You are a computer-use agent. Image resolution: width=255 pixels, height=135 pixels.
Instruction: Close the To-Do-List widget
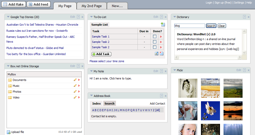[x=165, y=17]
